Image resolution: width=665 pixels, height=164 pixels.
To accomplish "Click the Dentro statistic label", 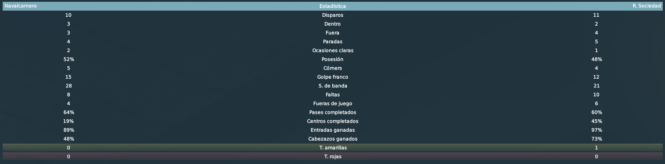I will click(x=332, y=24).
